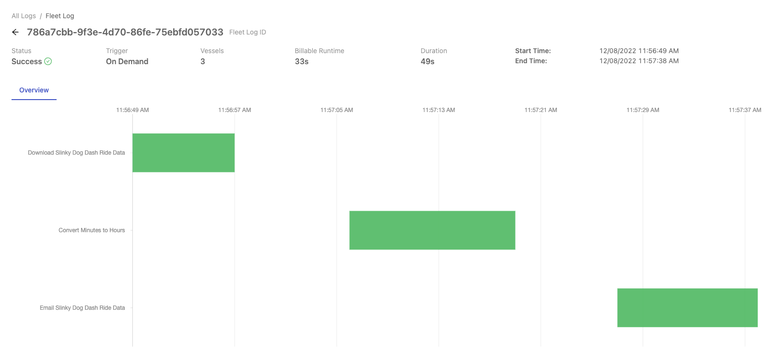Select the Overview tab

coord(34,90)
